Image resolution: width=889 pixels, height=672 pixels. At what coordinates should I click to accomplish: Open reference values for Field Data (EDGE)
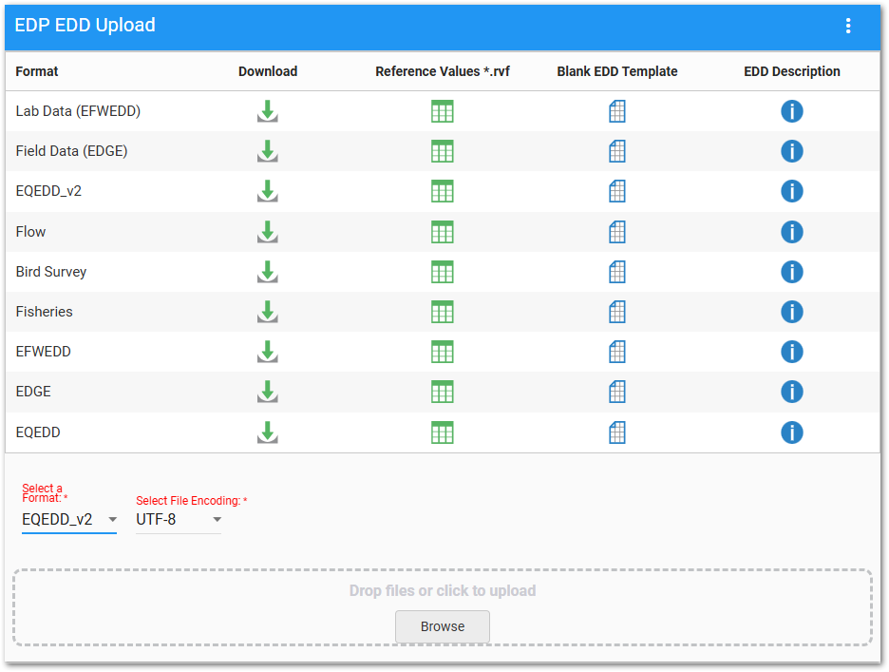(442, 151)
